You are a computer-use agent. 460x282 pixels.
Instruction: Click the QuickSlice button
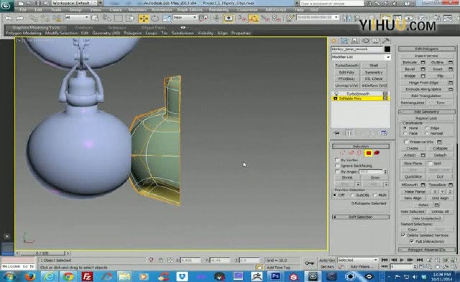click(413, 177)
